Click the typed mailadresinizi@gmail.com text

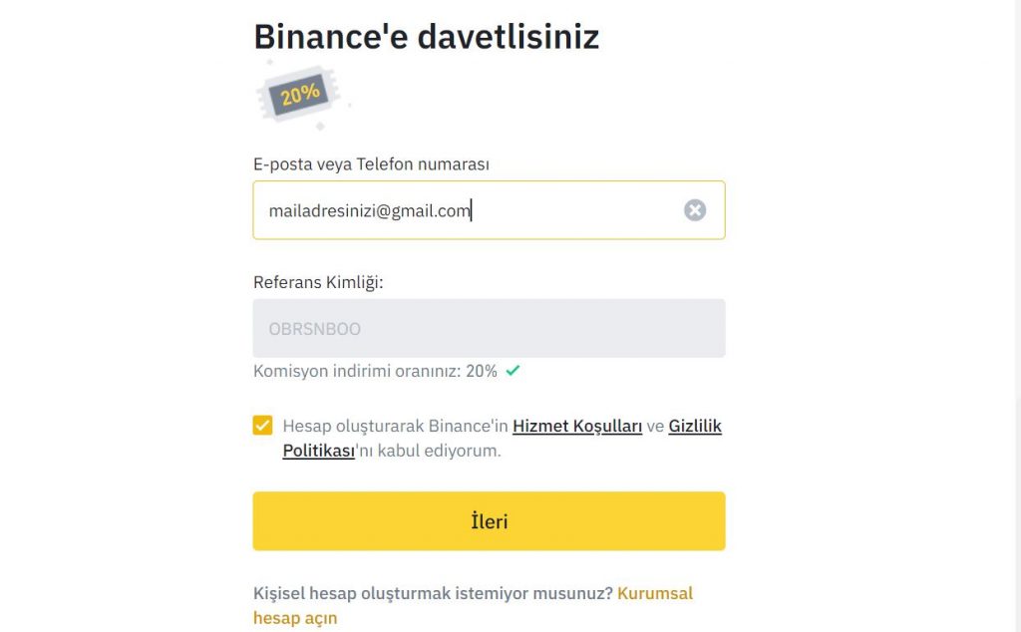[369, 210]
